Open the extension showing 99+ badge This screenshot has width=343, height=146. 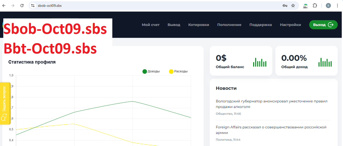coord(305,6)
